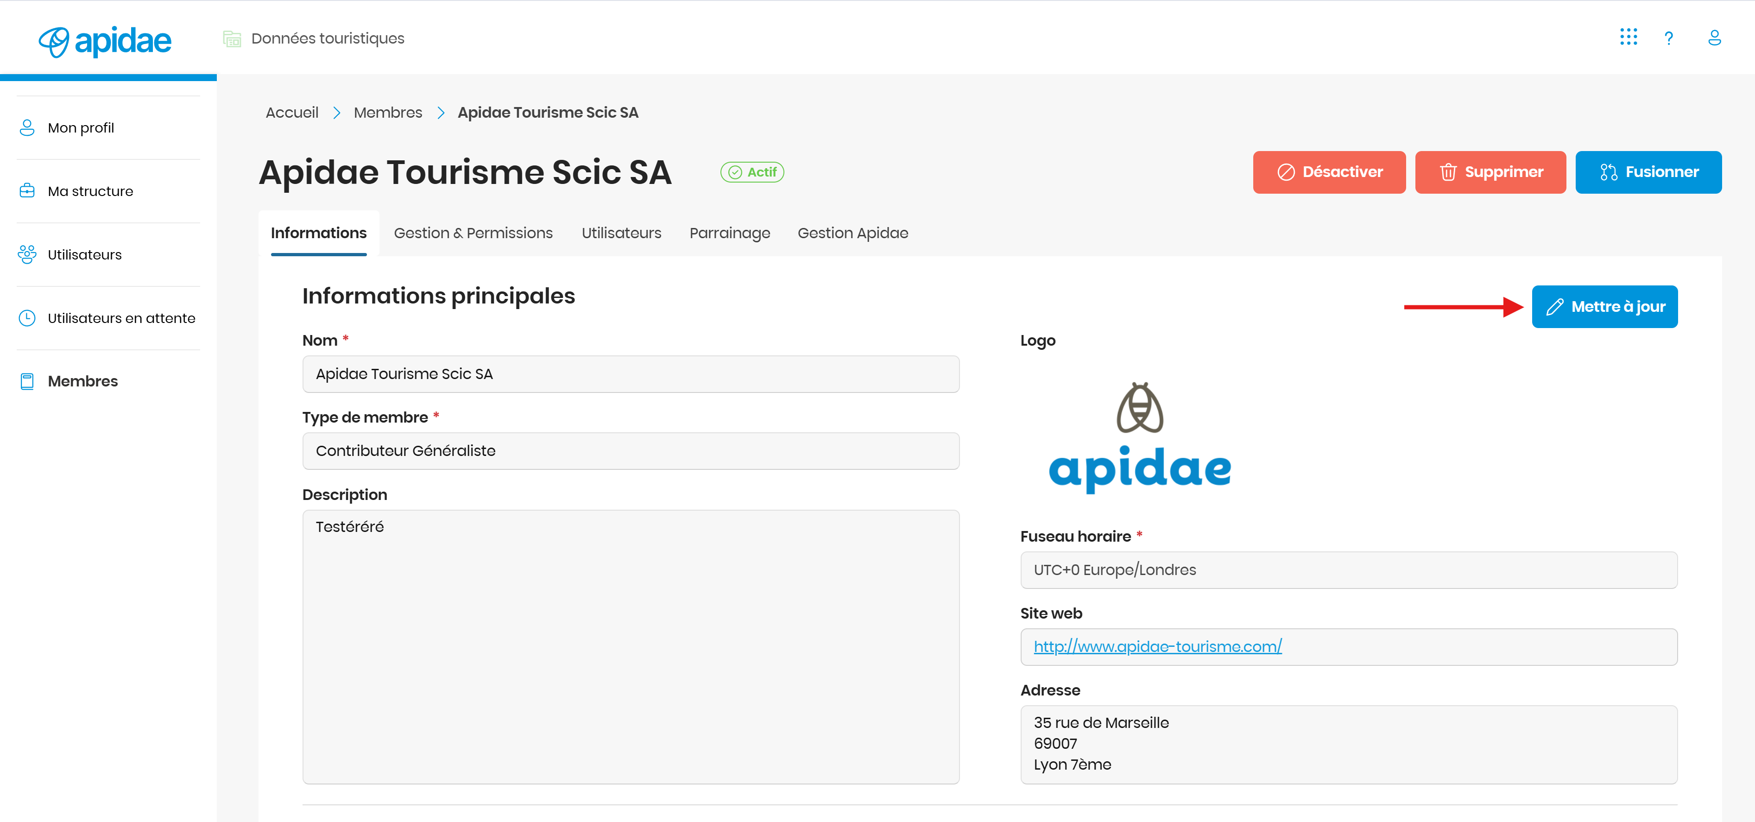Screen dimensions: 1755x822
Task: Click the Logo label
Action: click(x=1038, y=340)
